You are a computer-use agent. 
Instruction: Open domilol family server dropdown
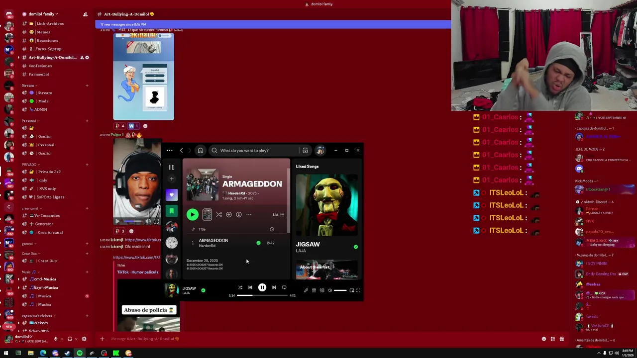43,14
